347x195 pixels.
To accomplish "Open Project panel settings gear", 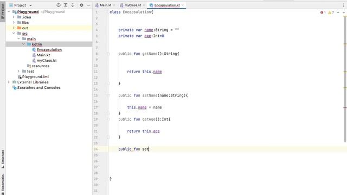I will point(81,5).
